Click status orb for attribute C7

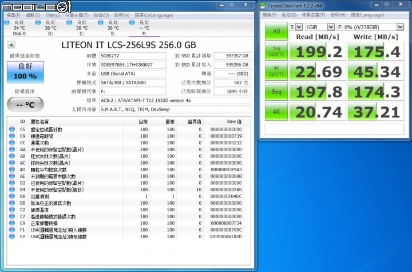pos(12,216)
